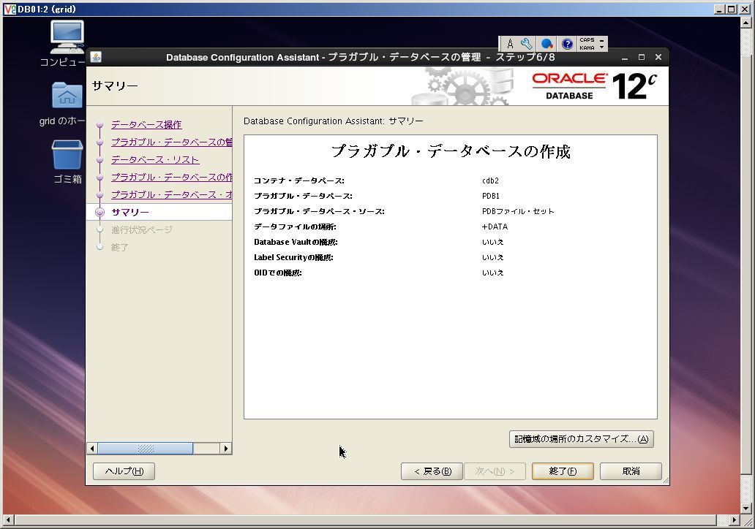Viewport: 755px width, 529px height.
Task: Click the 終了 step in sidebar
Action: point(119,247)
